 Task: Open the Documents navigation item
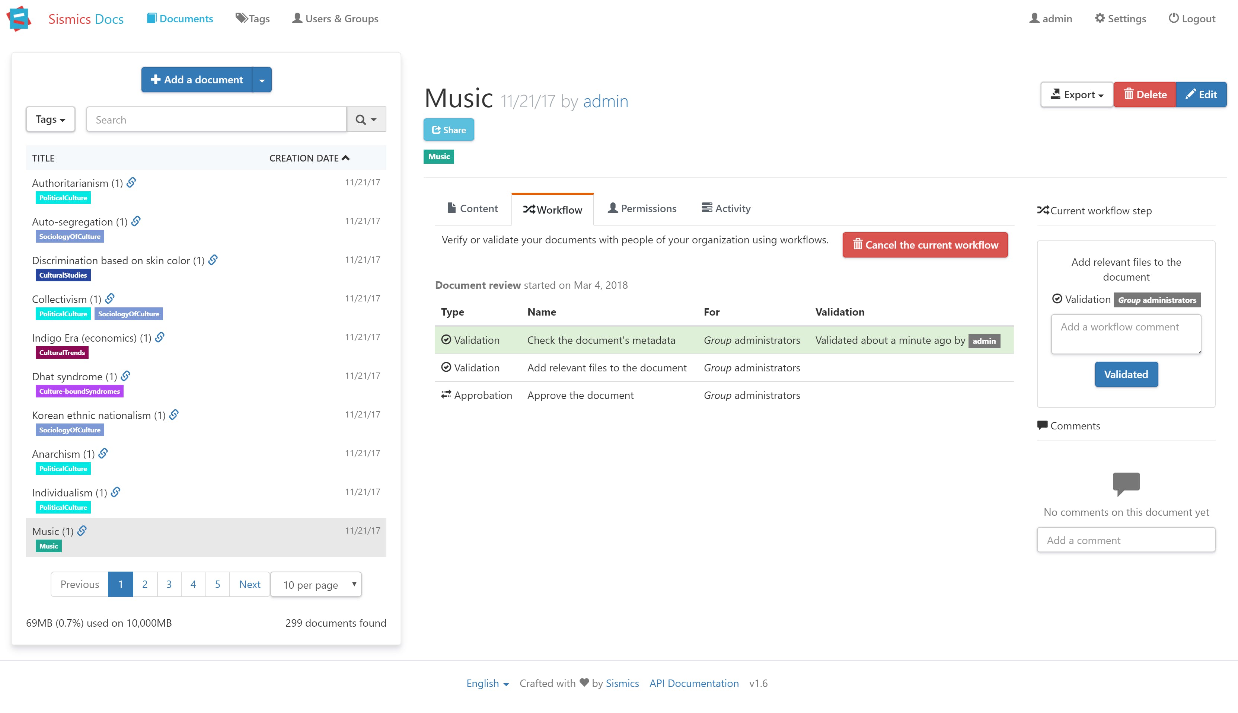click(180, 19)
